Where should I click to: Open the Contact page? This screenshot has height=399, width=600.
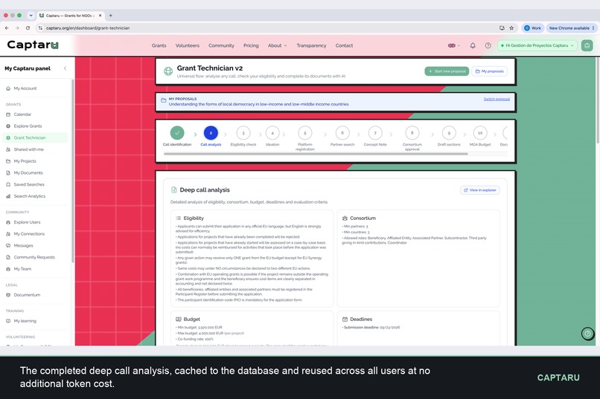pos(344,45)
